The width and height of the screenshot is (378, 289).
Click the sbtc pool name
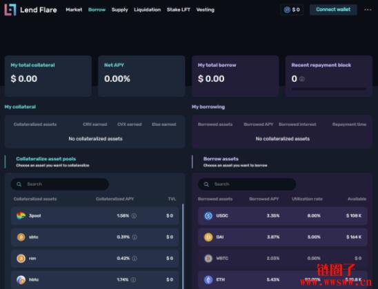[x=34, y=237]
